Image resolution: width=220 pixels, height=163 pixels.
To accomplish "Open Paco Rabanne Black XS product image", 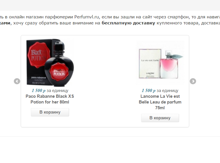I will click(x=50, y=62).
